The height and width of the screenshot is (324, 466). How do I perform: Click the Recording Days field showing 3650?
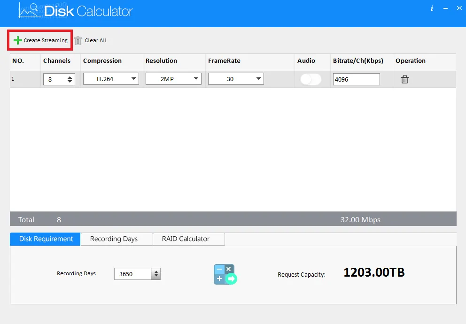click(133, 274)
